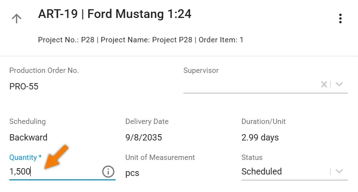The width and height of the screenshot is (358, 192).
Task: Click the Backward scheduling value
Action: (x=28, y=138)
